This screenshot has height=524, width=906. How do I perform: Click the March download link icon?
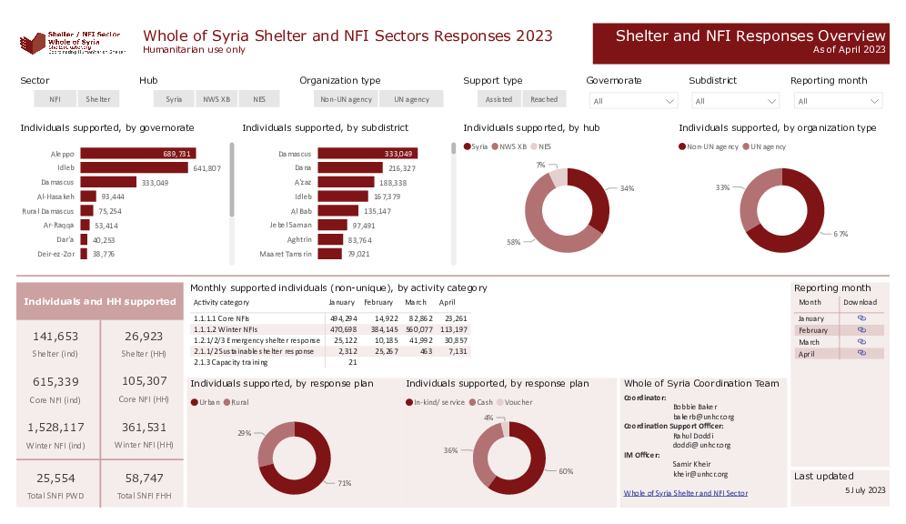click(861, 342)
